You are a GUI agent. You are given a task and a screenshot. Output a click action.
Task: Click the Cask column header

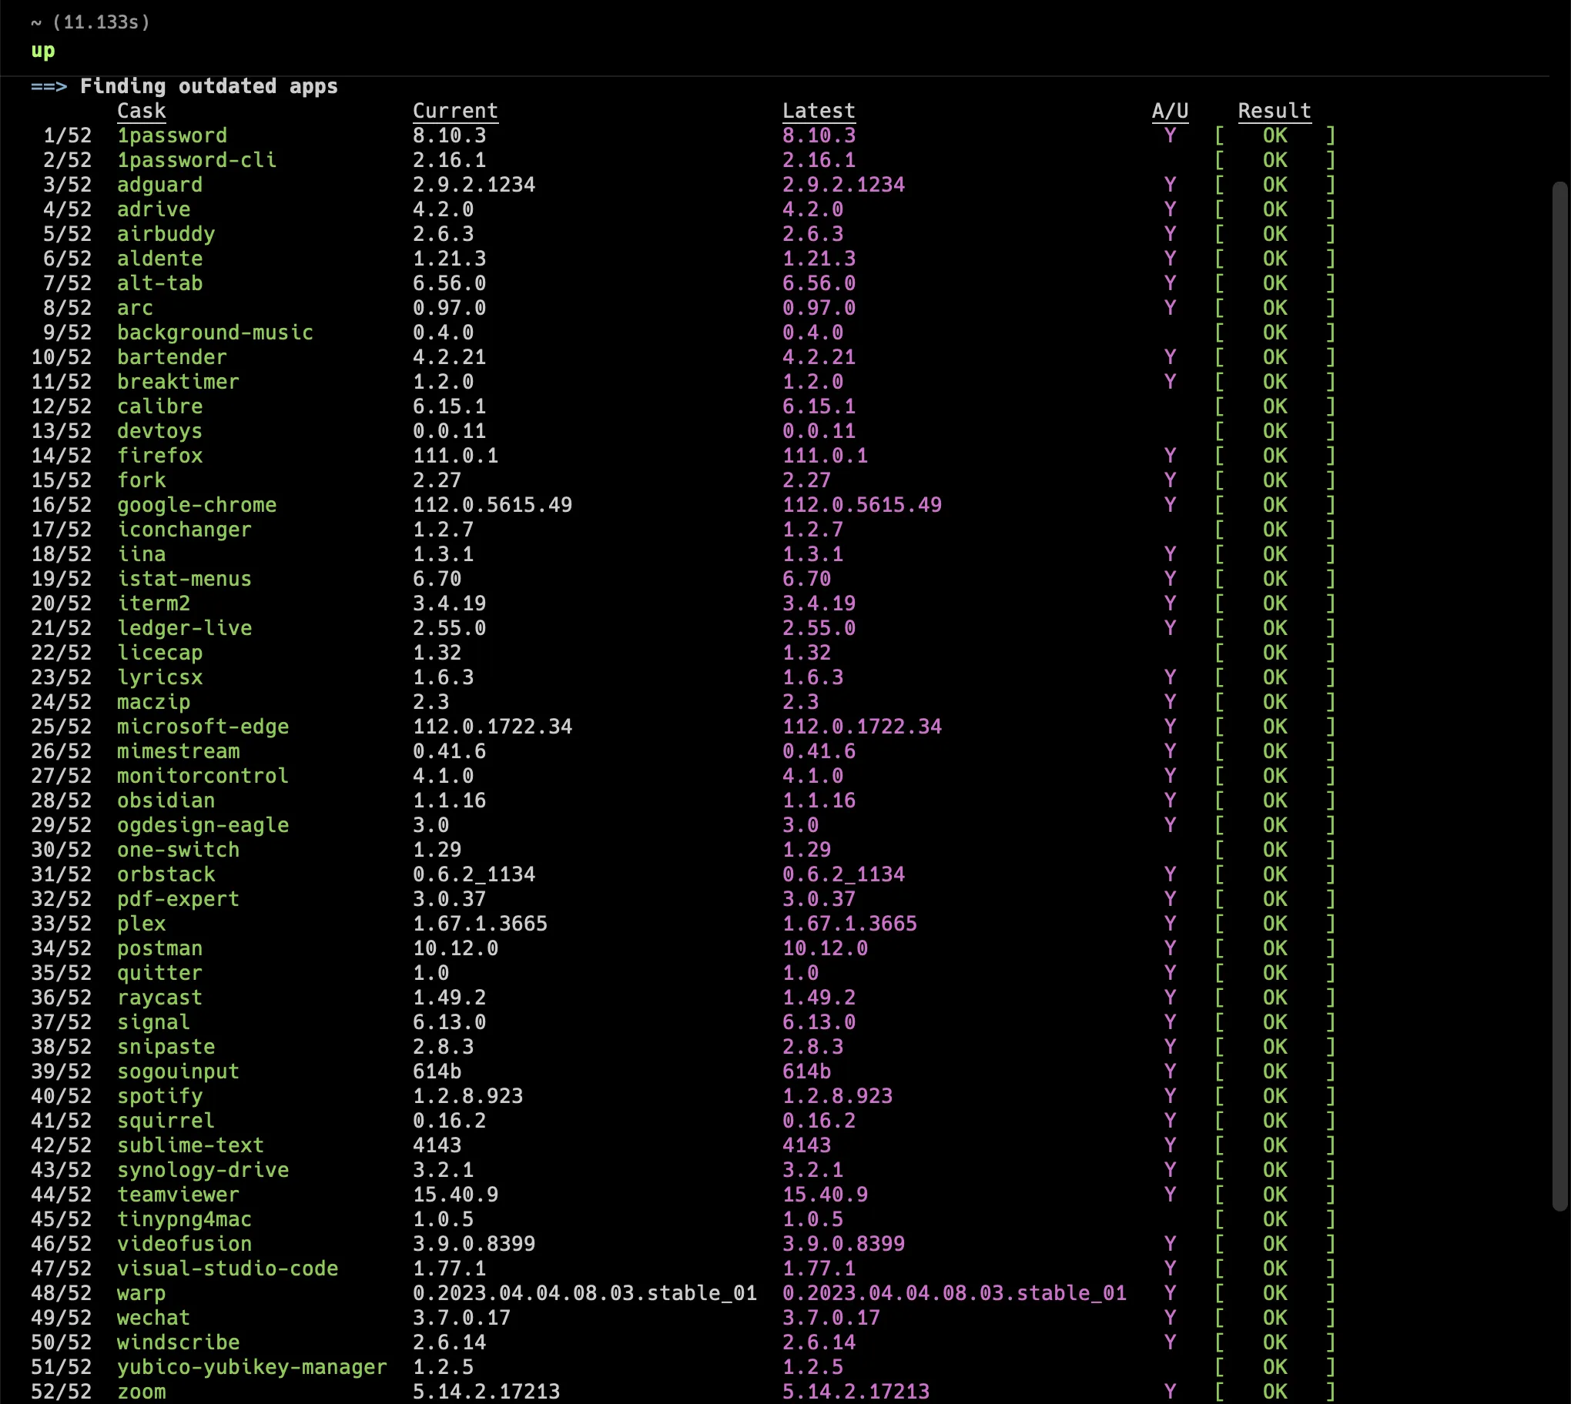141,111
